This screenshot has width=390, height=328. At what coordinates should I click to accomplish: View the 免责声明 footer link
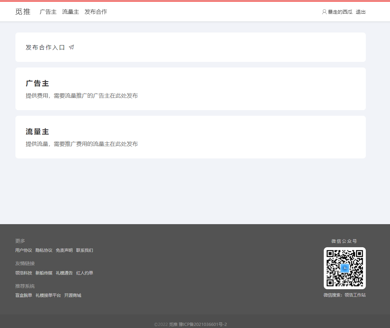pos(64,250)
